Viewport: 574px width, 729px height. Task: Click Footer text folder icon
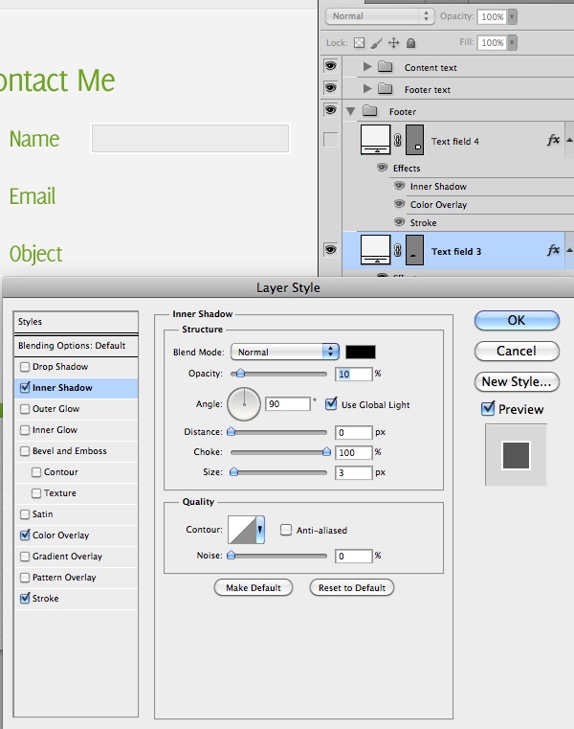click(x=385, y=88)
